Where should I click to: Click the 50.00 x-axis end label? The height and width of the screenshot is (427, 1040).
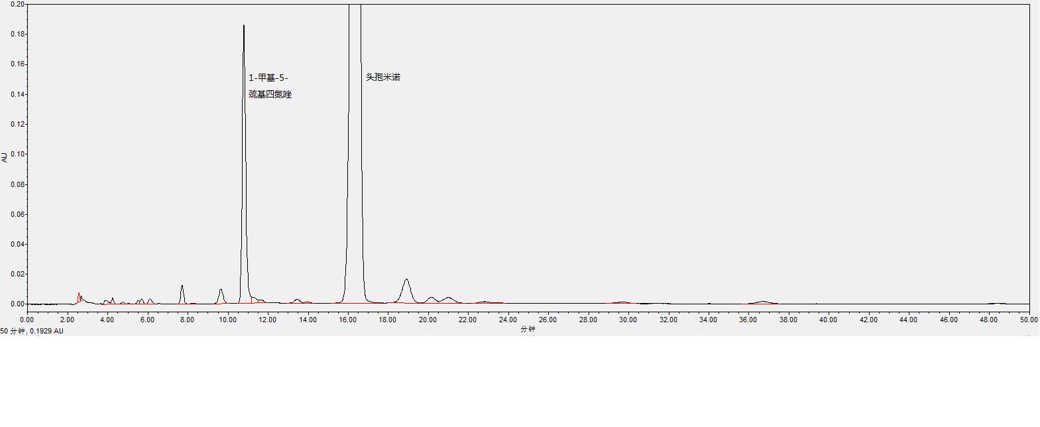pos(1029,320)
